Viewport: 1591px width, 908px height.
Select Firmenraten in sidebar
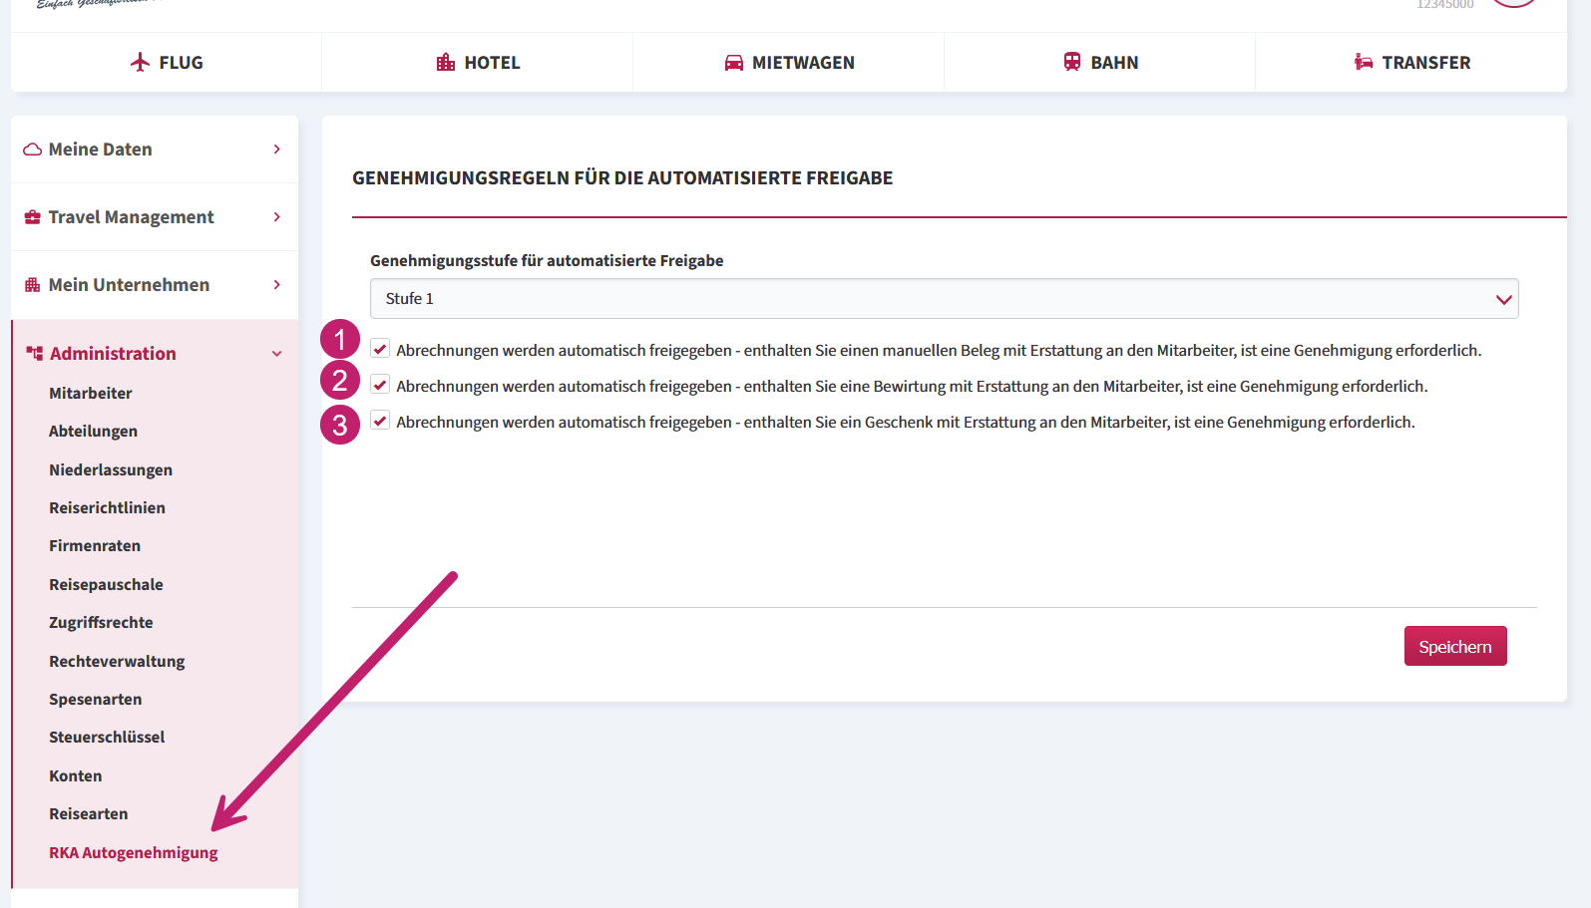(x=95, y=546)
